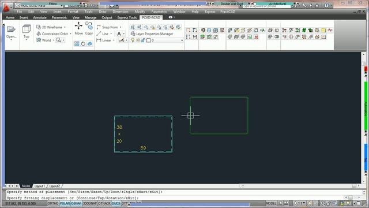The width and height of the screenshot is (369, 208).
Task: Click the Rotate tool icon below Move
Action: click(83, 44)
